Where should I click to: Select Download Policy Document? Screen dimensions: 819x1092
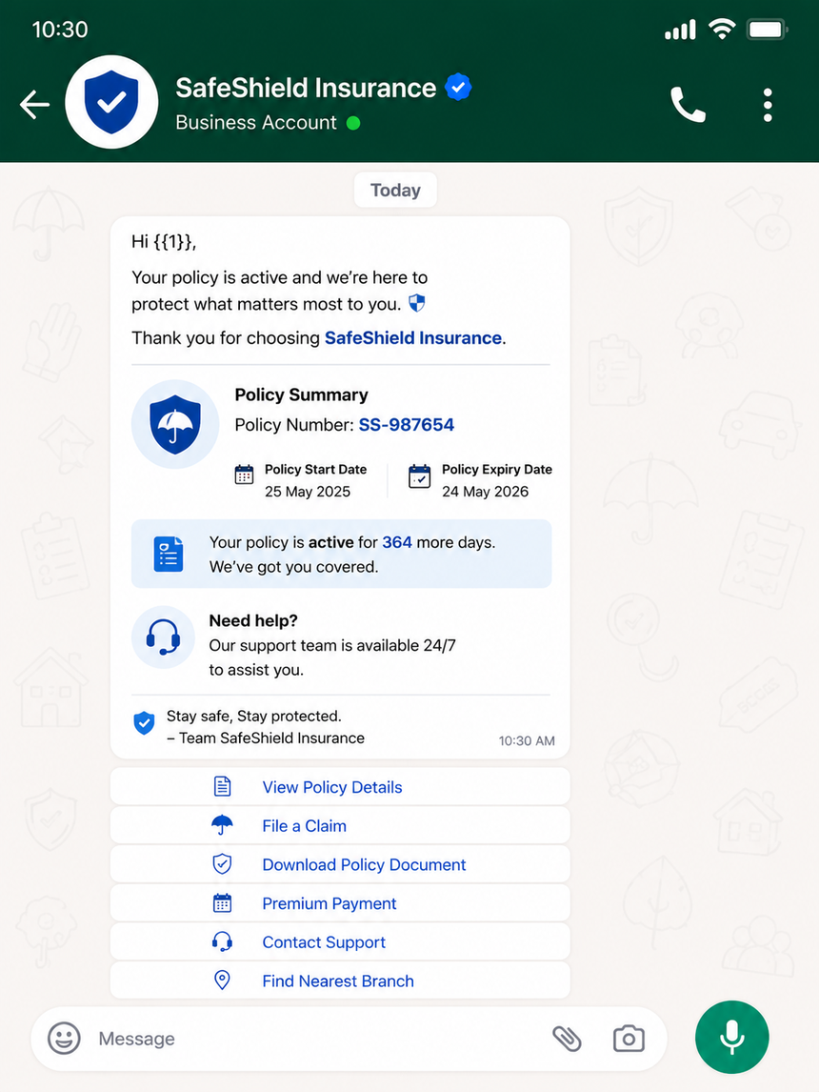[x=340, y=864]
